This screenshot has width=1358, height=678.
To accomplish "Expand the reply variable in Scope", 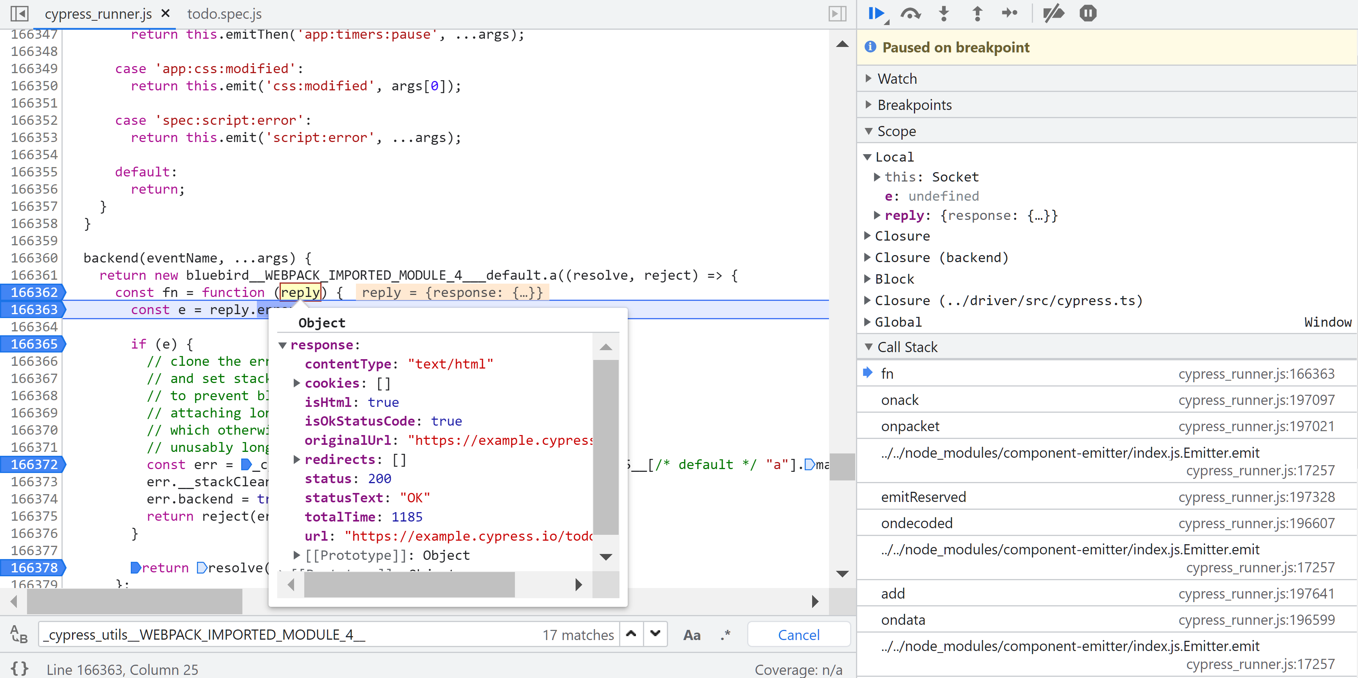I will coord(877,215).
